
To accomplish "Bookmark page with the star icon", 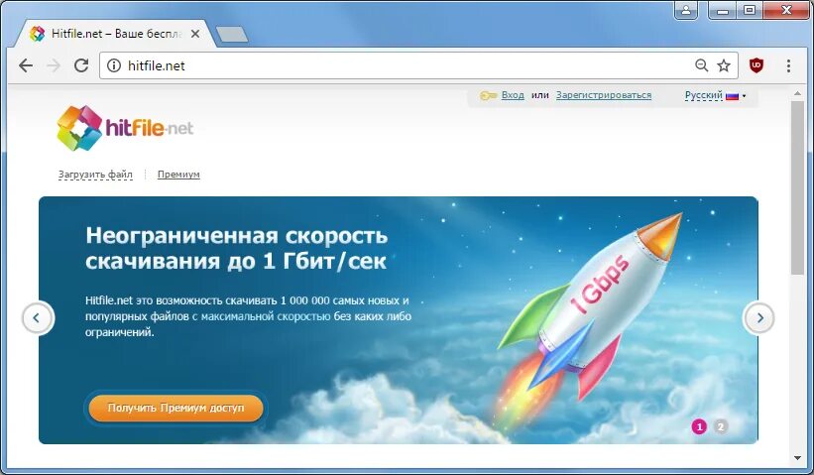I will point(724,65).
